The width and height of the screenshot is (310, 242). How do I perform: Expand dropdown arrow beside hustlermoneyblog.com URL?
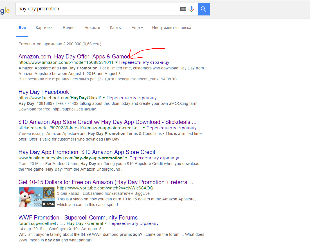click(126, 158)
